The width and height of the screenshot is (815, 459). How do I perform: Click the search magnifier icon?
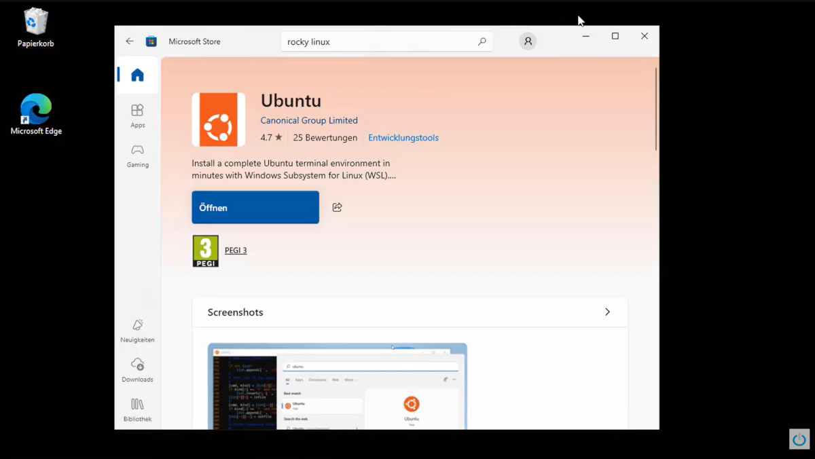point(482,41)
